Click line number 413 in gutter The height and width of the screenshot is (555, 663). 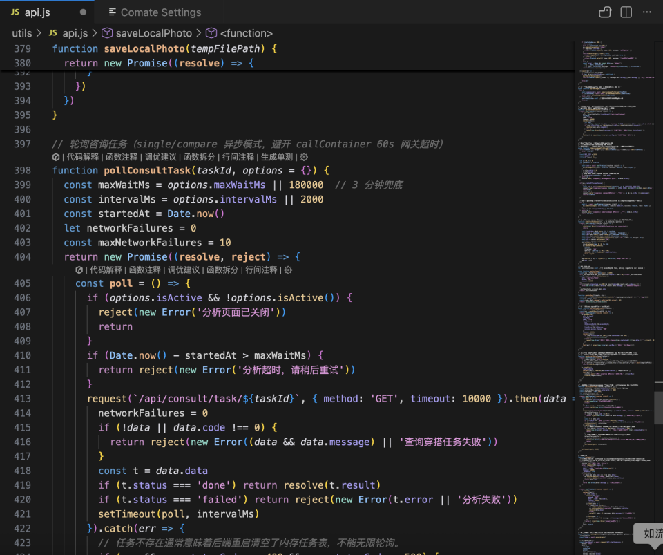click(22, 399)
